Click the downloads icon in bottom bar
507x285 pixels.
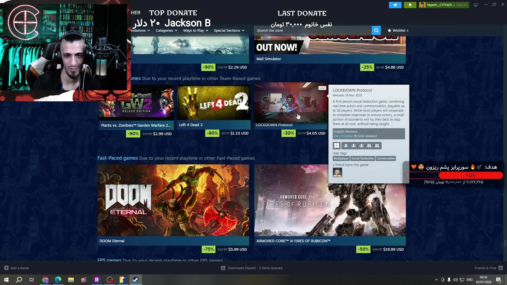pyautogui.click(x=223, y=268)
